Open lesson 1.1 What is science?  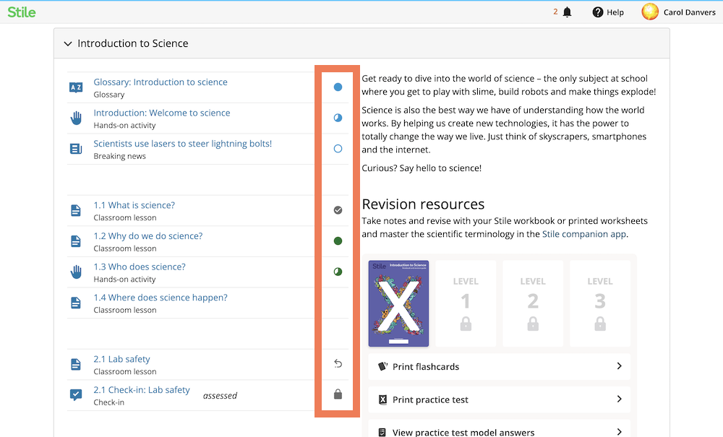(x=134, y=205)
